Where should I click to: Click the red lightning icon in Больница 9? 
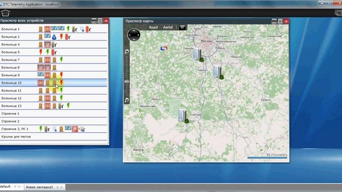61,75
